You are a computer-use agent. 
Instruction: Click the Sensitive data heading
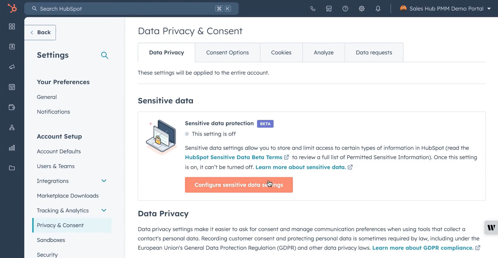coord(166,101)
